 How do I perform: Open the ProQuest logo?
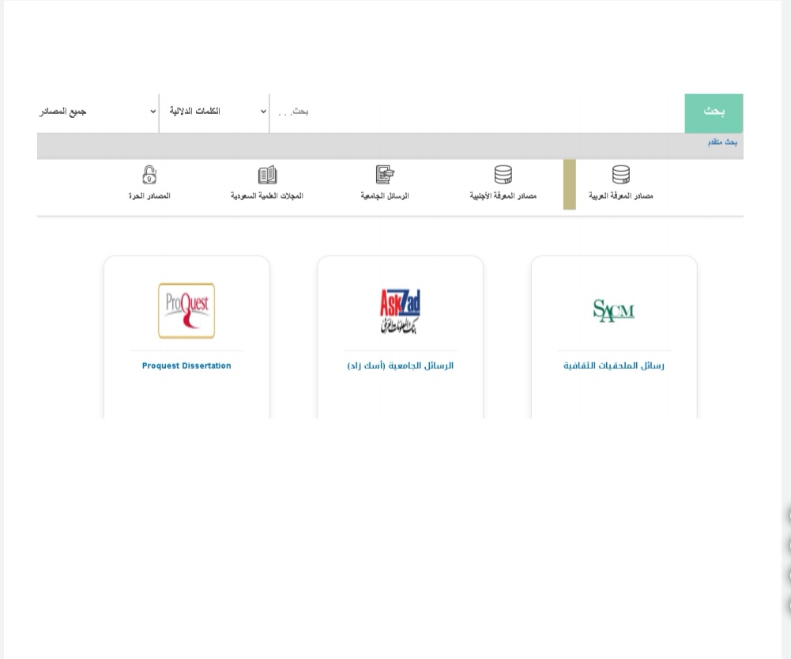pyautogui.click(x=186, y=311)
